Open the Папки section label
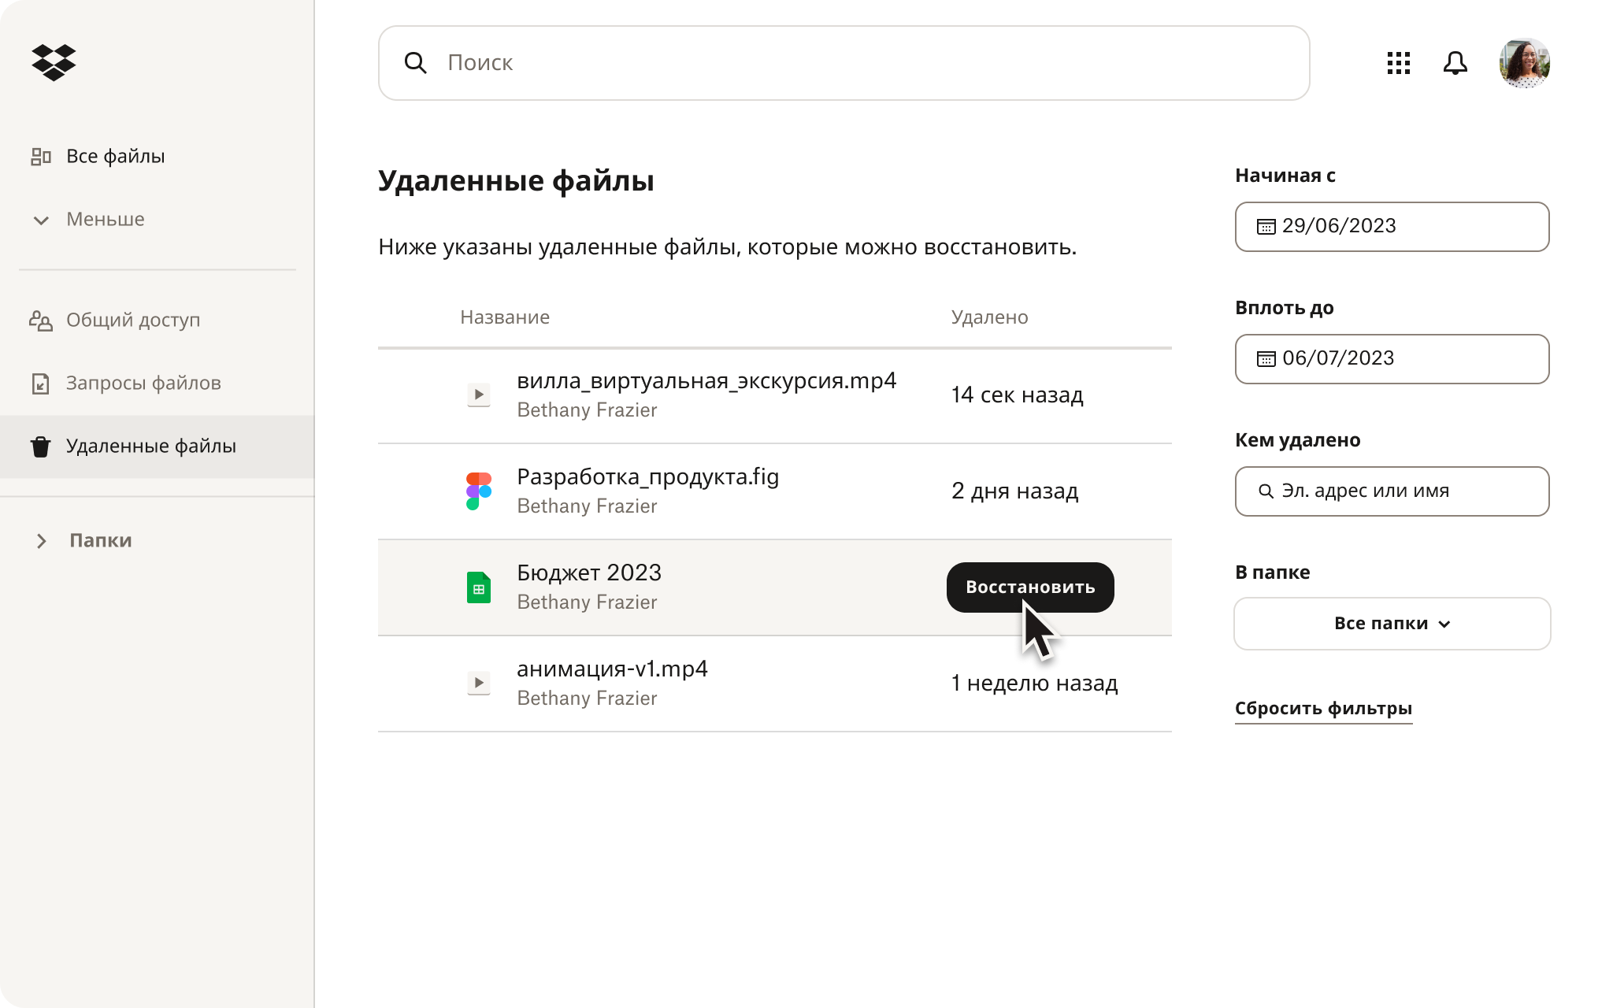Image resolution: width=1613 pixels, height=1008 pixels. [101, 541]
